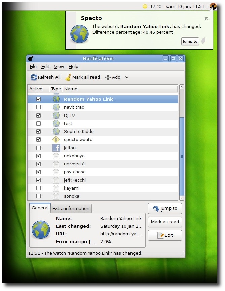This screenshot has width=225, height=291.
Task: Open the View menu
Action: pos(59,66)
